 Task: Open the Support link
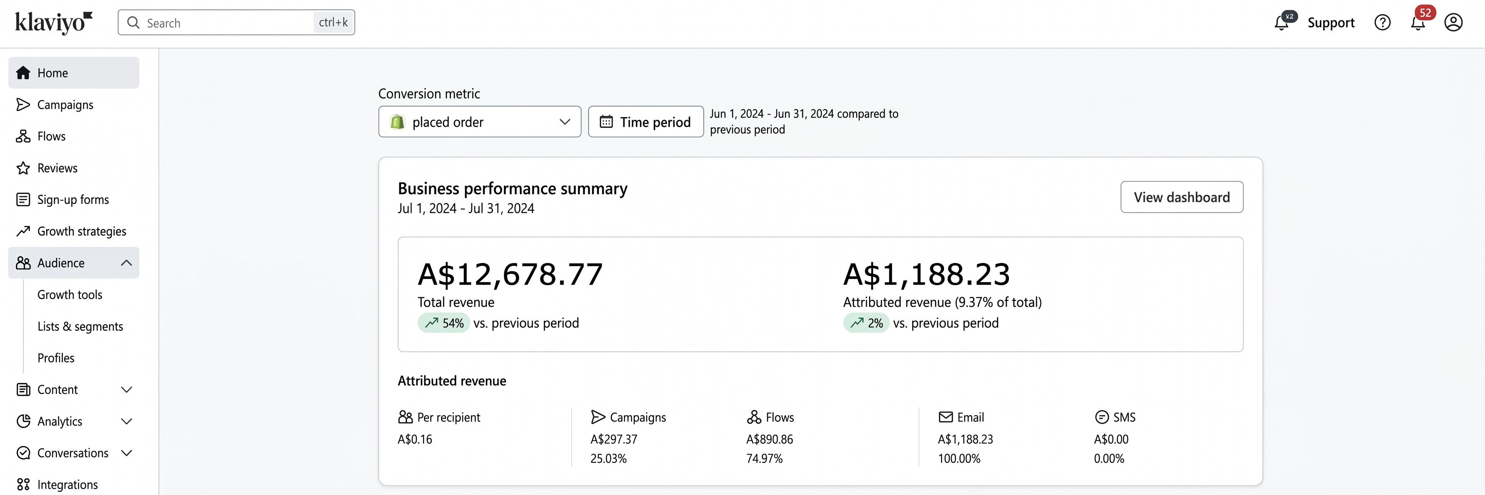point(1330,23)
